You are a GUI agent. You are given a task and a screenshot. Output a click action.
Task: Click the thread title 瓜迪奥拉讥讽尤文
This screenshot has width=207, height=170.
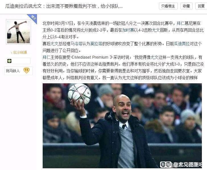coord(24,6)
